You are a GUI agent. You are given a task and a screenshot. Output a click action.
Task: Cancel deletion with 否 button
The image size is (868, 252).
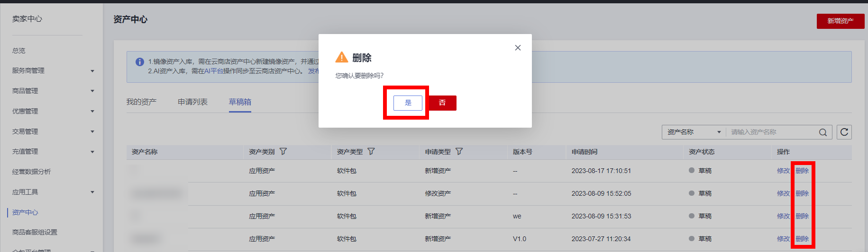click(x=442, y=103)
